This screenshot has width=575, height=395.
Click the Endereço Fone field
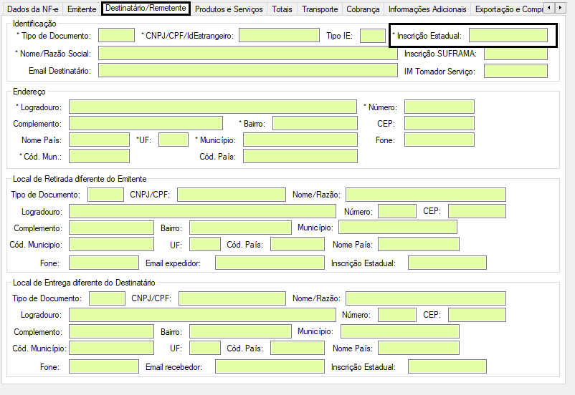pyautogui.click(x=439, y=140)
